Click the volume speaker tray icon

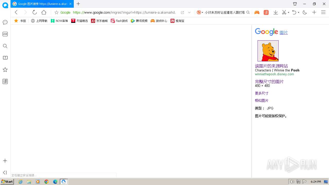pos(292,182)
